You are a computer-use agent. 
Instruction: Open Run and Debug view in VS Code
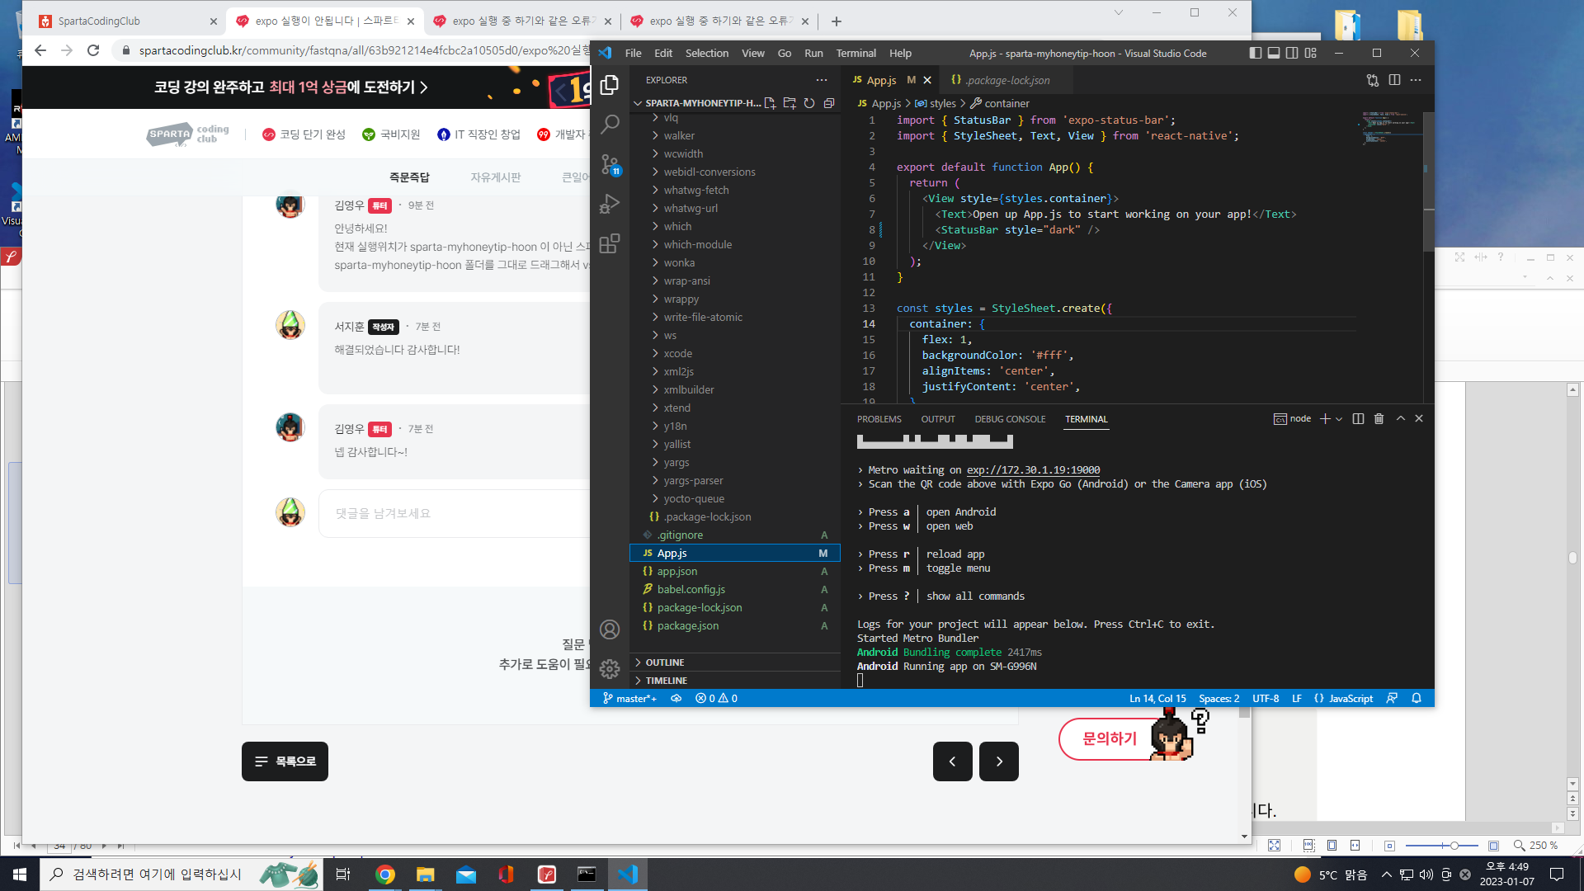610,204
